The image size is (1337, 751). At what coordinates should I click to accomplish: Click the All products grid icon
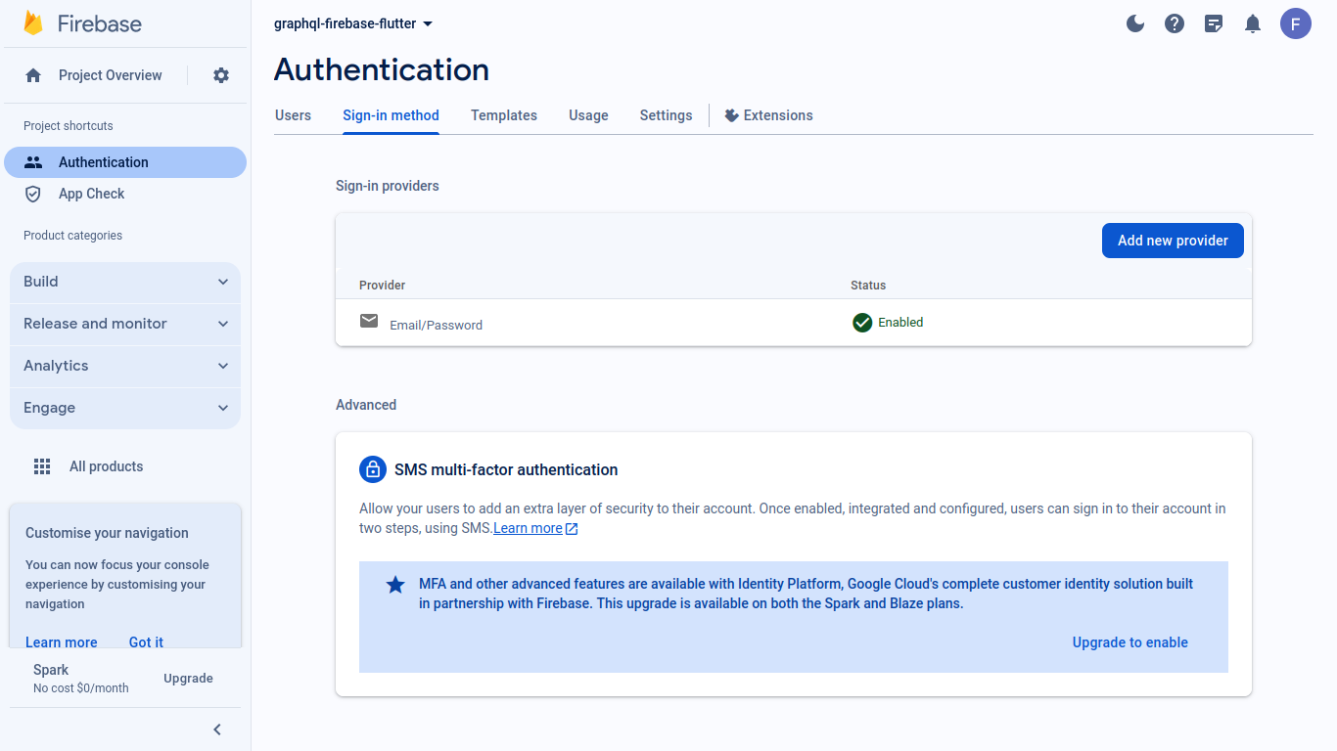(42, 466)
